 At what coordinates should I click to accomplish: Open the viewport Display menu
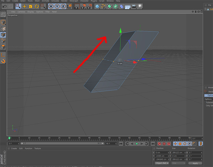click(x=31, y=12)
